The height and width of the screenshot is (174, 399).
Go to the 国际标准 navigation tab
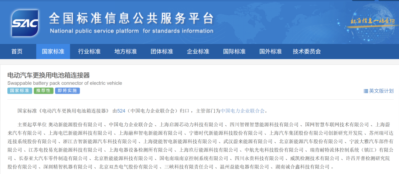coord(234,51)
